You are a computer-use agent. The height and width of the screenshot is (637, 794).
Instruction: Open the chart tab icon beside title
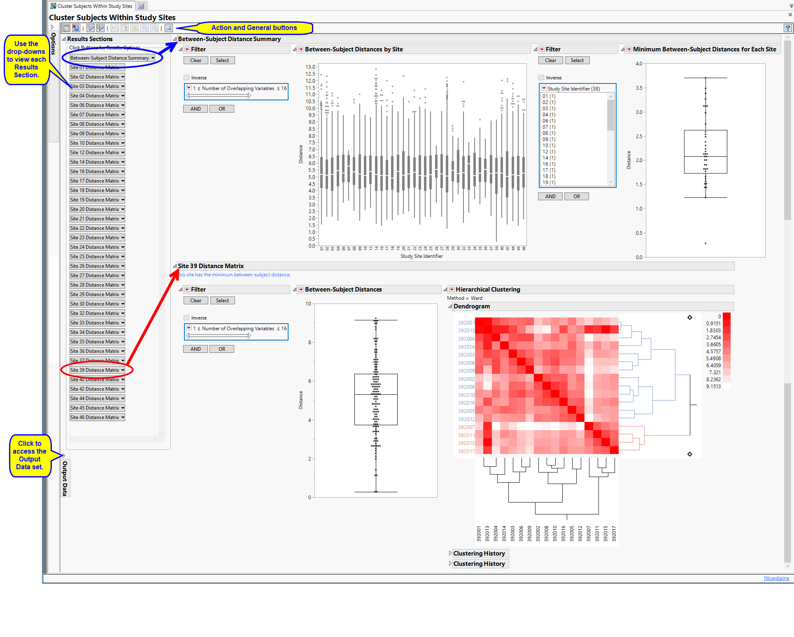pos(141,6)
